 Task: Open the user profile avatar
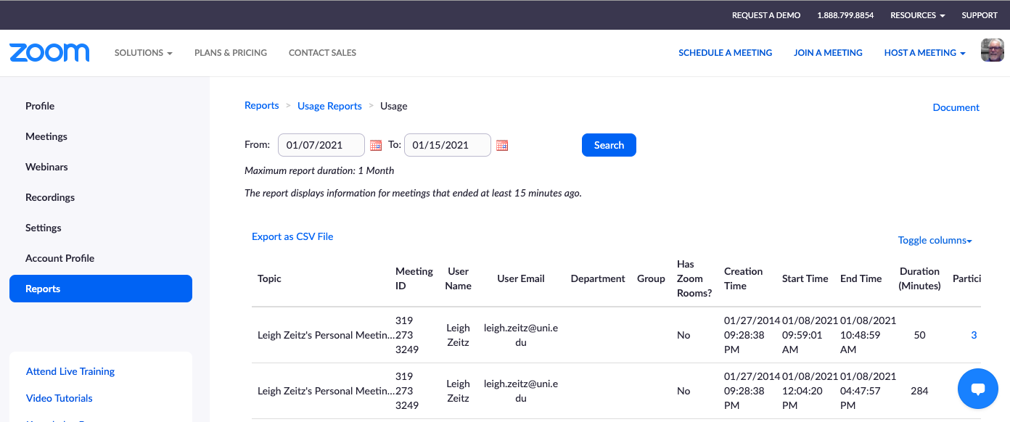(992, 50)
